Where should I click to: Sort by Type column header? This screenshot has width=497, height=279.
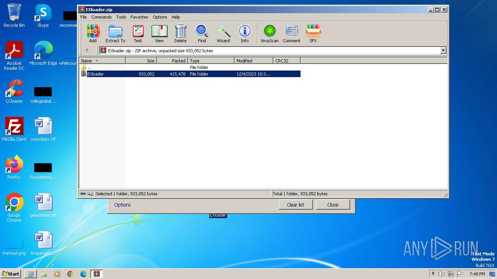pos(211,60)
